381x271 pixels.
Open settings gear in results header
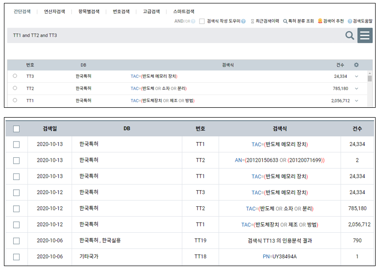(x=356, y=65)
